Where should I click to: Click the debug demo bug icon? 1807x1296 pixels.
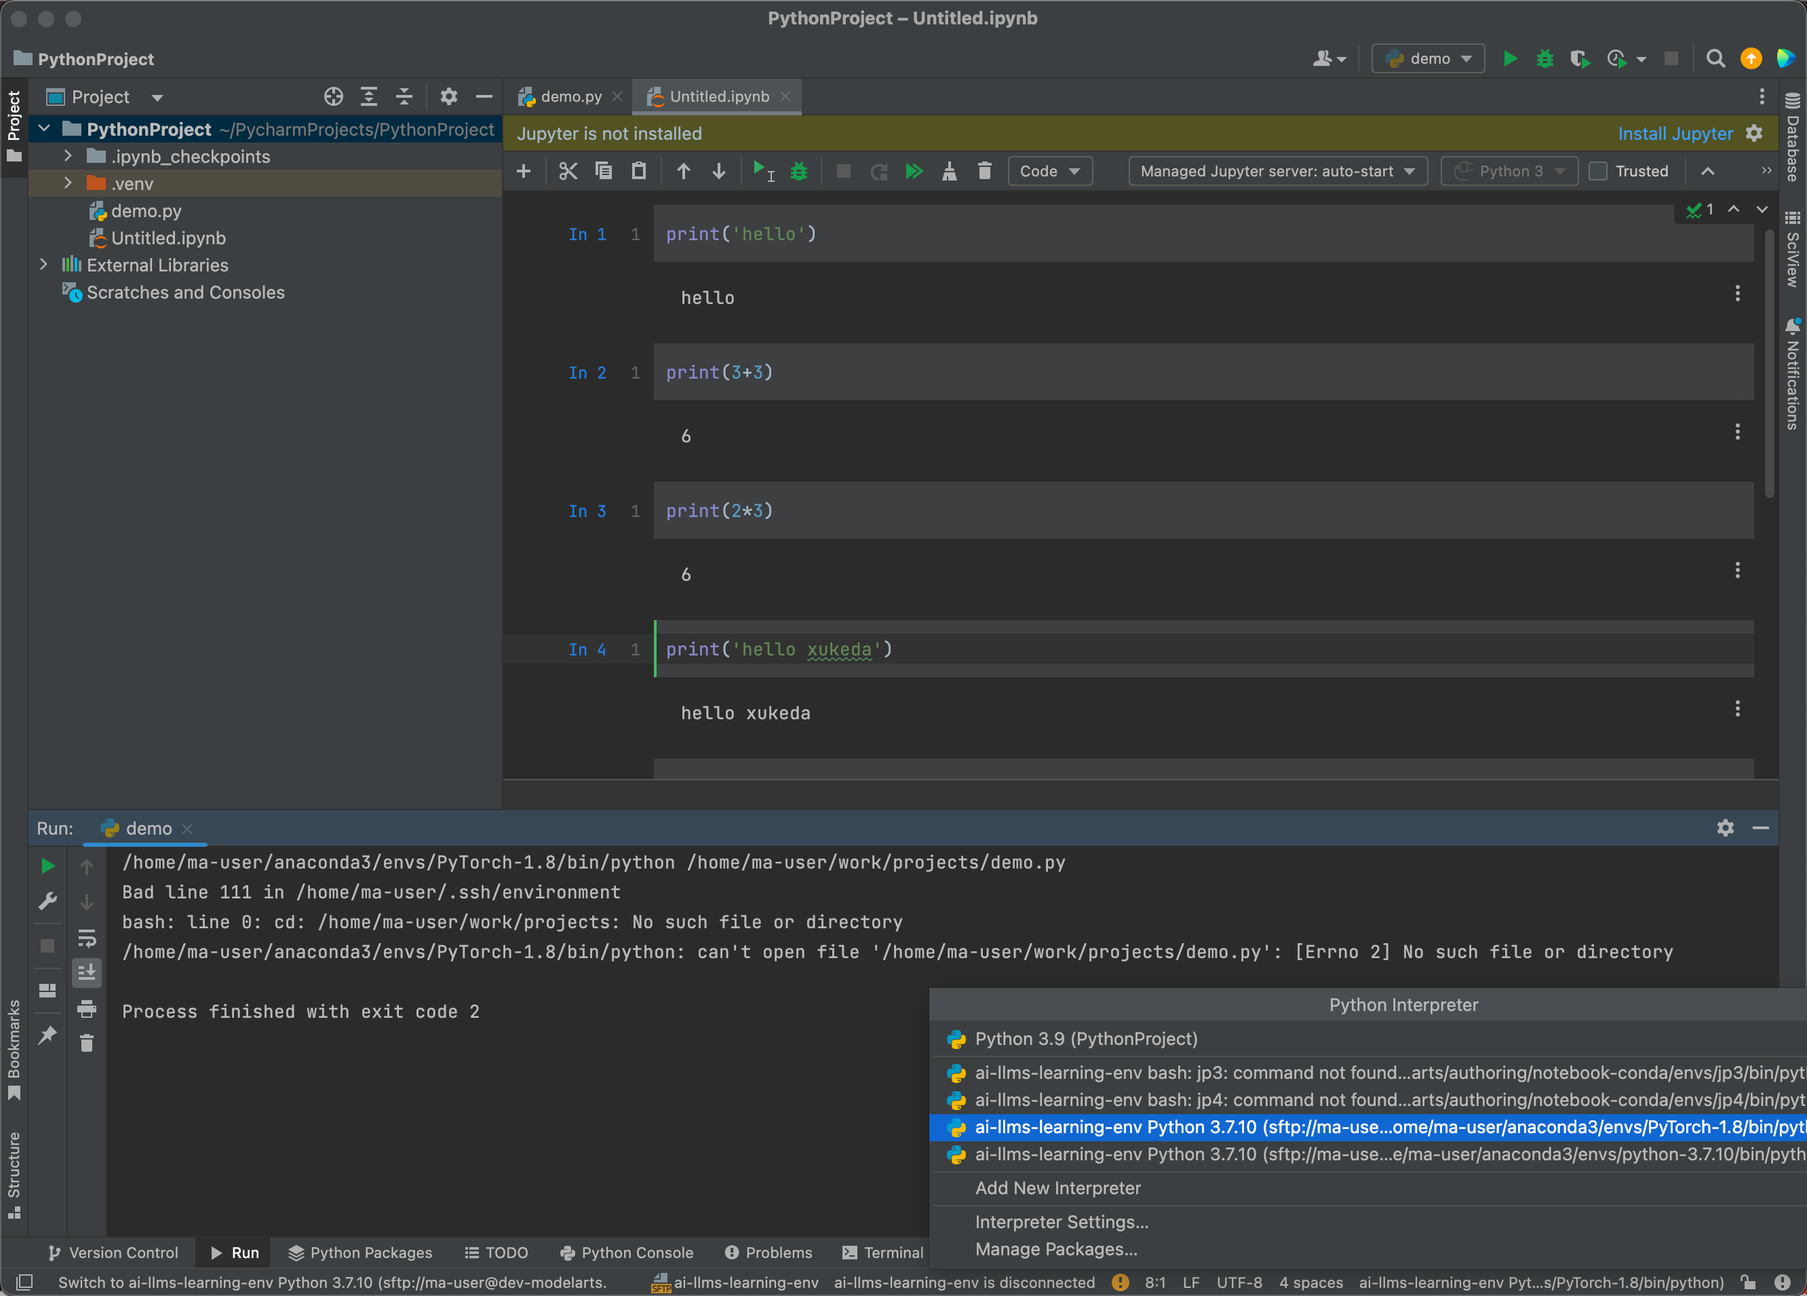click(x=1545, y=59)
